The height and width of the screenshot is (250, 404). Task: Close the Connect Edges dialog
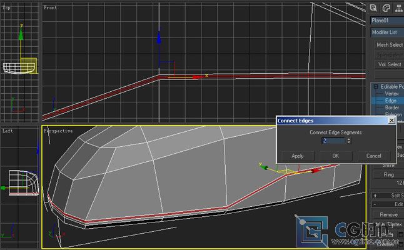coord(391,120)
